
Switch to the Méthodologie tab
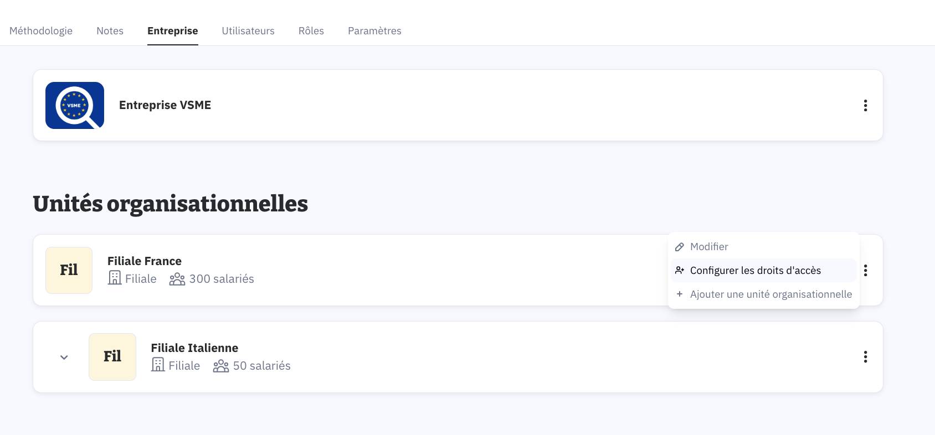[x=41, y=31]
